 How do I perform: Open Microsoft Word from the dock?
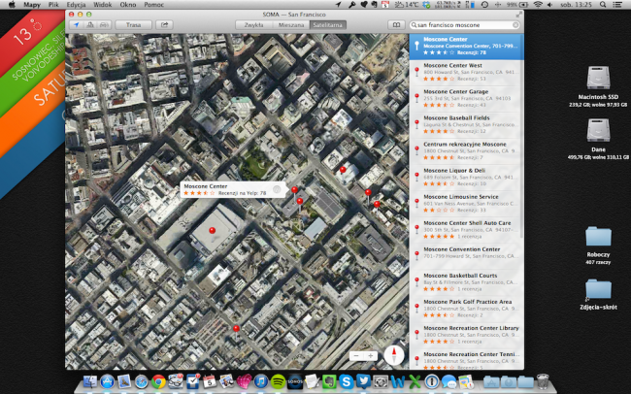(x=397, y=381)
